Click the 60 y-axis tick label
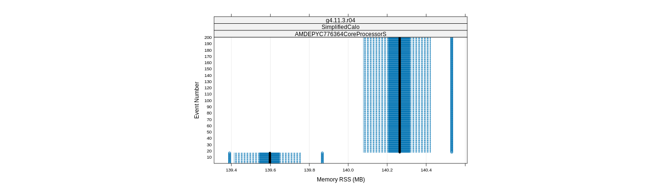Image resolution: width=667 pixels, height=190 pixels. [209, 126]
